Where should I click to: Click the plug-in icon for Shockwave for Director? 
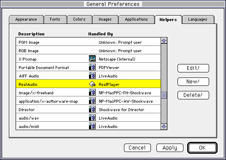pos(92,109)
